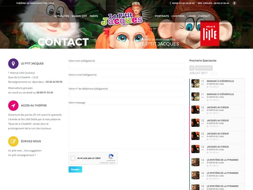Screen dimensions: 253x190
Task: Go to next month arrow
Action: [216, 73]
